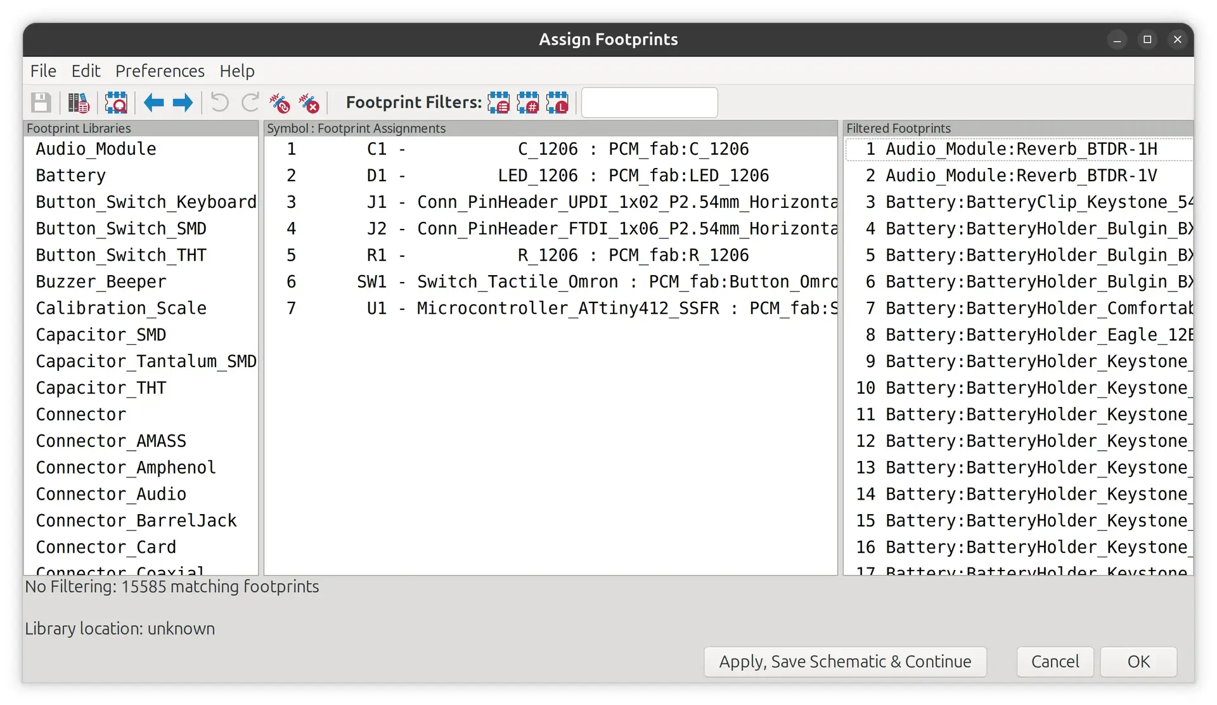The width and height of the screenshot is (1217, 705).
Task: Toggle filter by selected library
Action: [x=558, y=103]
